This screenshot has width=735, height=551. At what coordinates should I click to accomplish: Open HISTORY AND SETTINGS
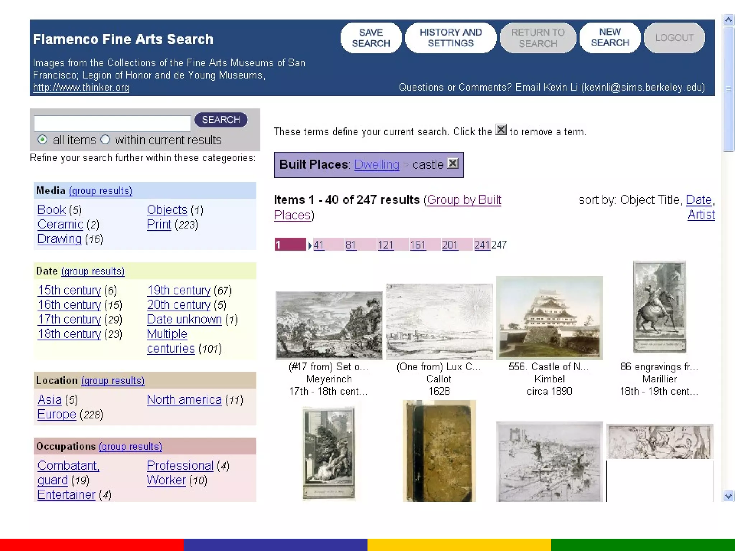point(450,38)
